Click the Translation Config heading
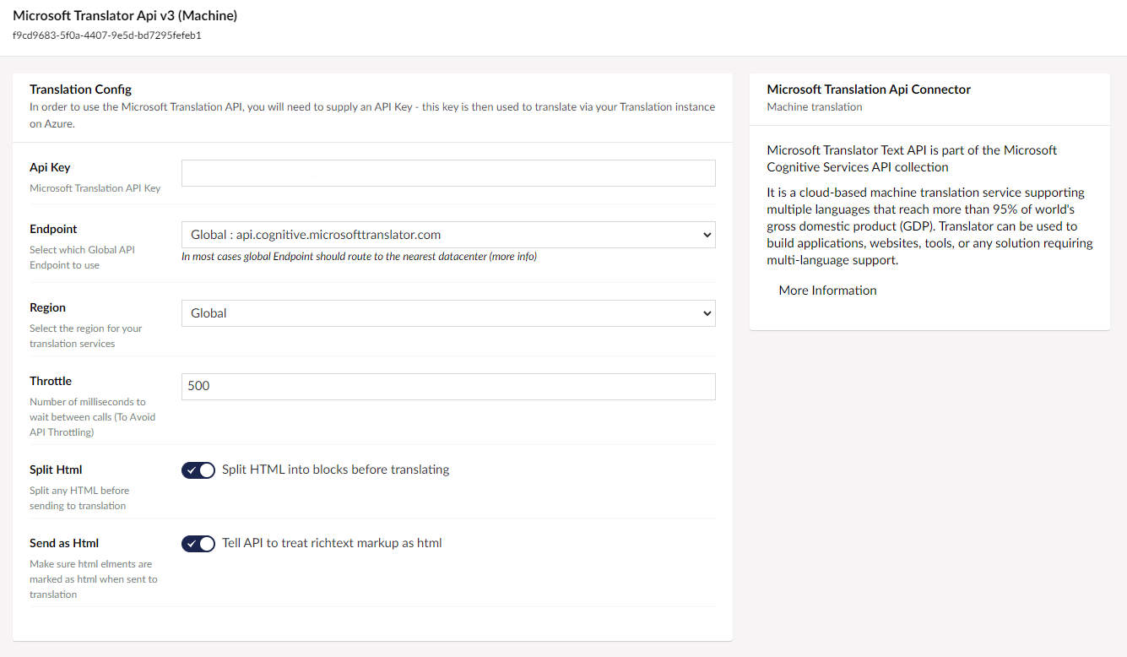 point(80,90)
